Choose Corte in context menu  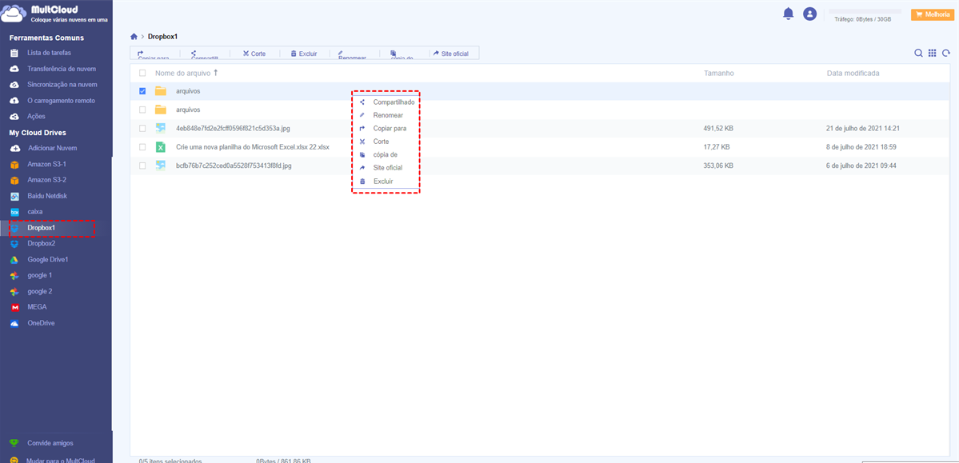point(381,142)
